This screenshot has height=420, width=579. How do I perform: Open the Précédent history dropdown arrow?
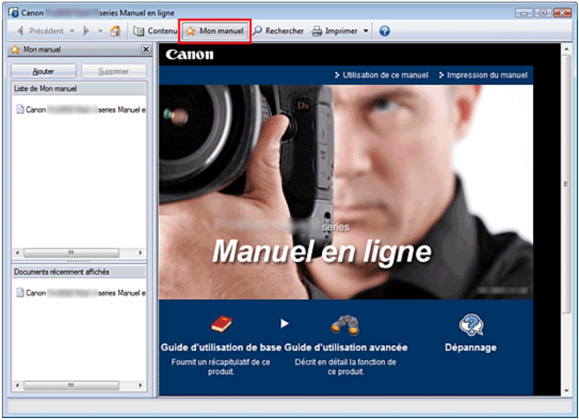(x=73, y=31)
